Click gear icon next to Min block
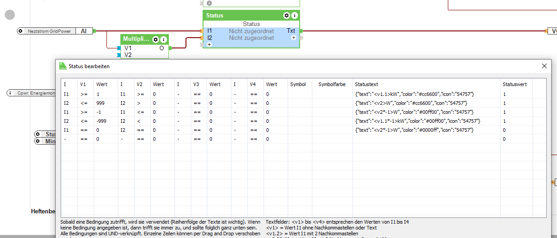This screenshot has height=238, width=557. pos(38,141)
